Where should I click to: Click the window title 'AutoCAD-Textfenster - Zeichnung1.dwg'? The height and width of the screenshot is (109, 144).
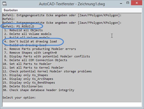[x=72, y=4]
